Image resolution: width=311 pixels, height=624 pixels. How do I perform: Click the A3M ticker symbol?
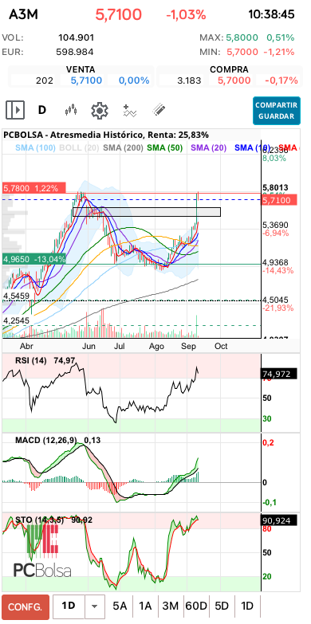23,15
